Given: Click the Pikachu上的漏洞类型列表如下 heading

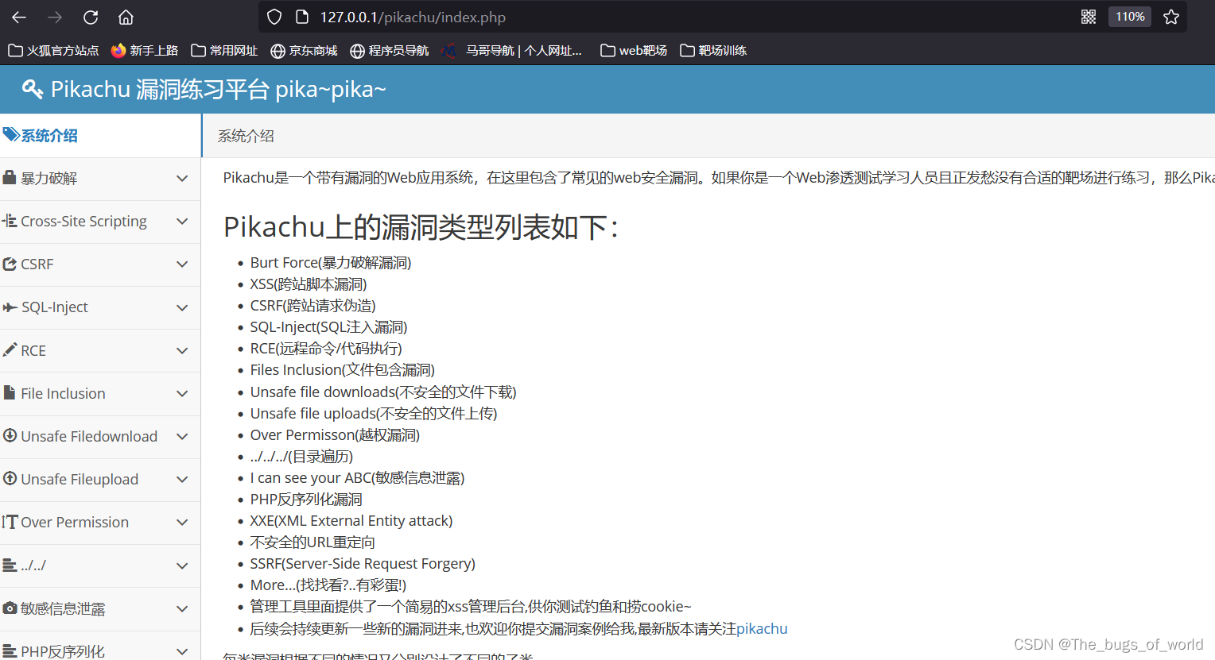Looking at the screenshot, I should [x=421, y=228].
